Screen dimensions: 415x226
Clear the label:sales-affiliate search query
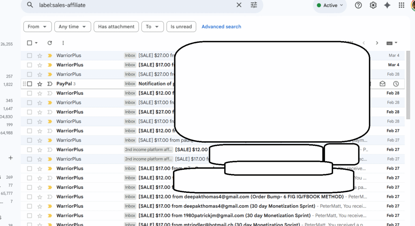click(x=239, y=5)
